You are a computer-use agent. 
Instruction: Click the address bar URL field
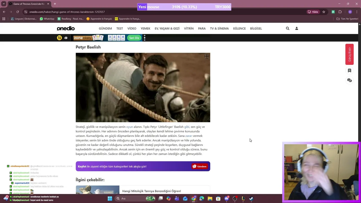[x=164, y=12]
